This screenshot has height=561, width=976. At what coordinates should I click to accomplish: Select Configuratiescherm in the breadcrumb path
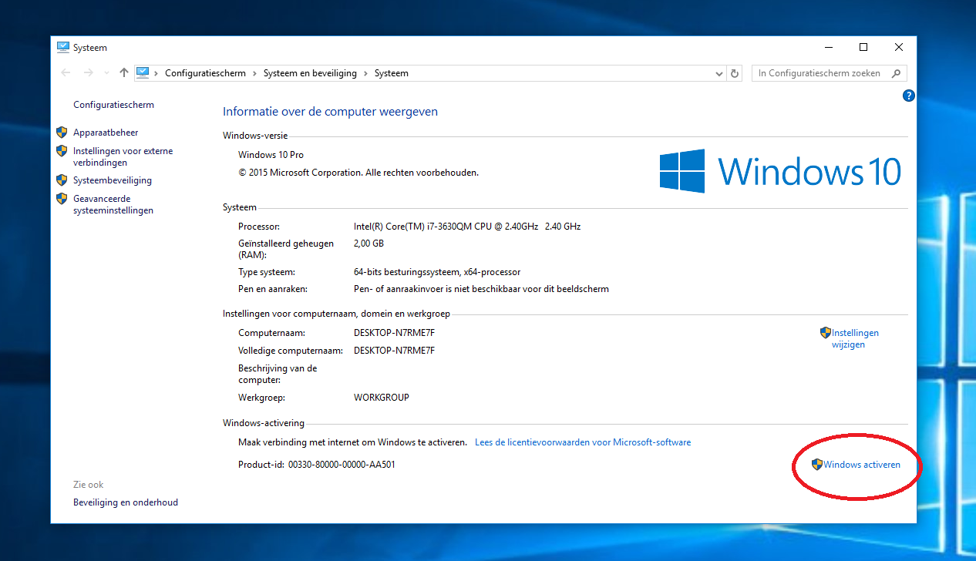coord(205,73)
